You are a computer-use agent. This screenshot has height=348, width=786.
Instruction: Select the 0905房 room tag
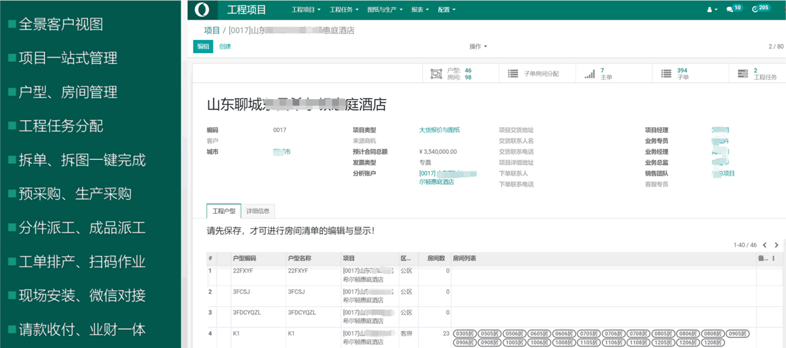pos(738,333)
